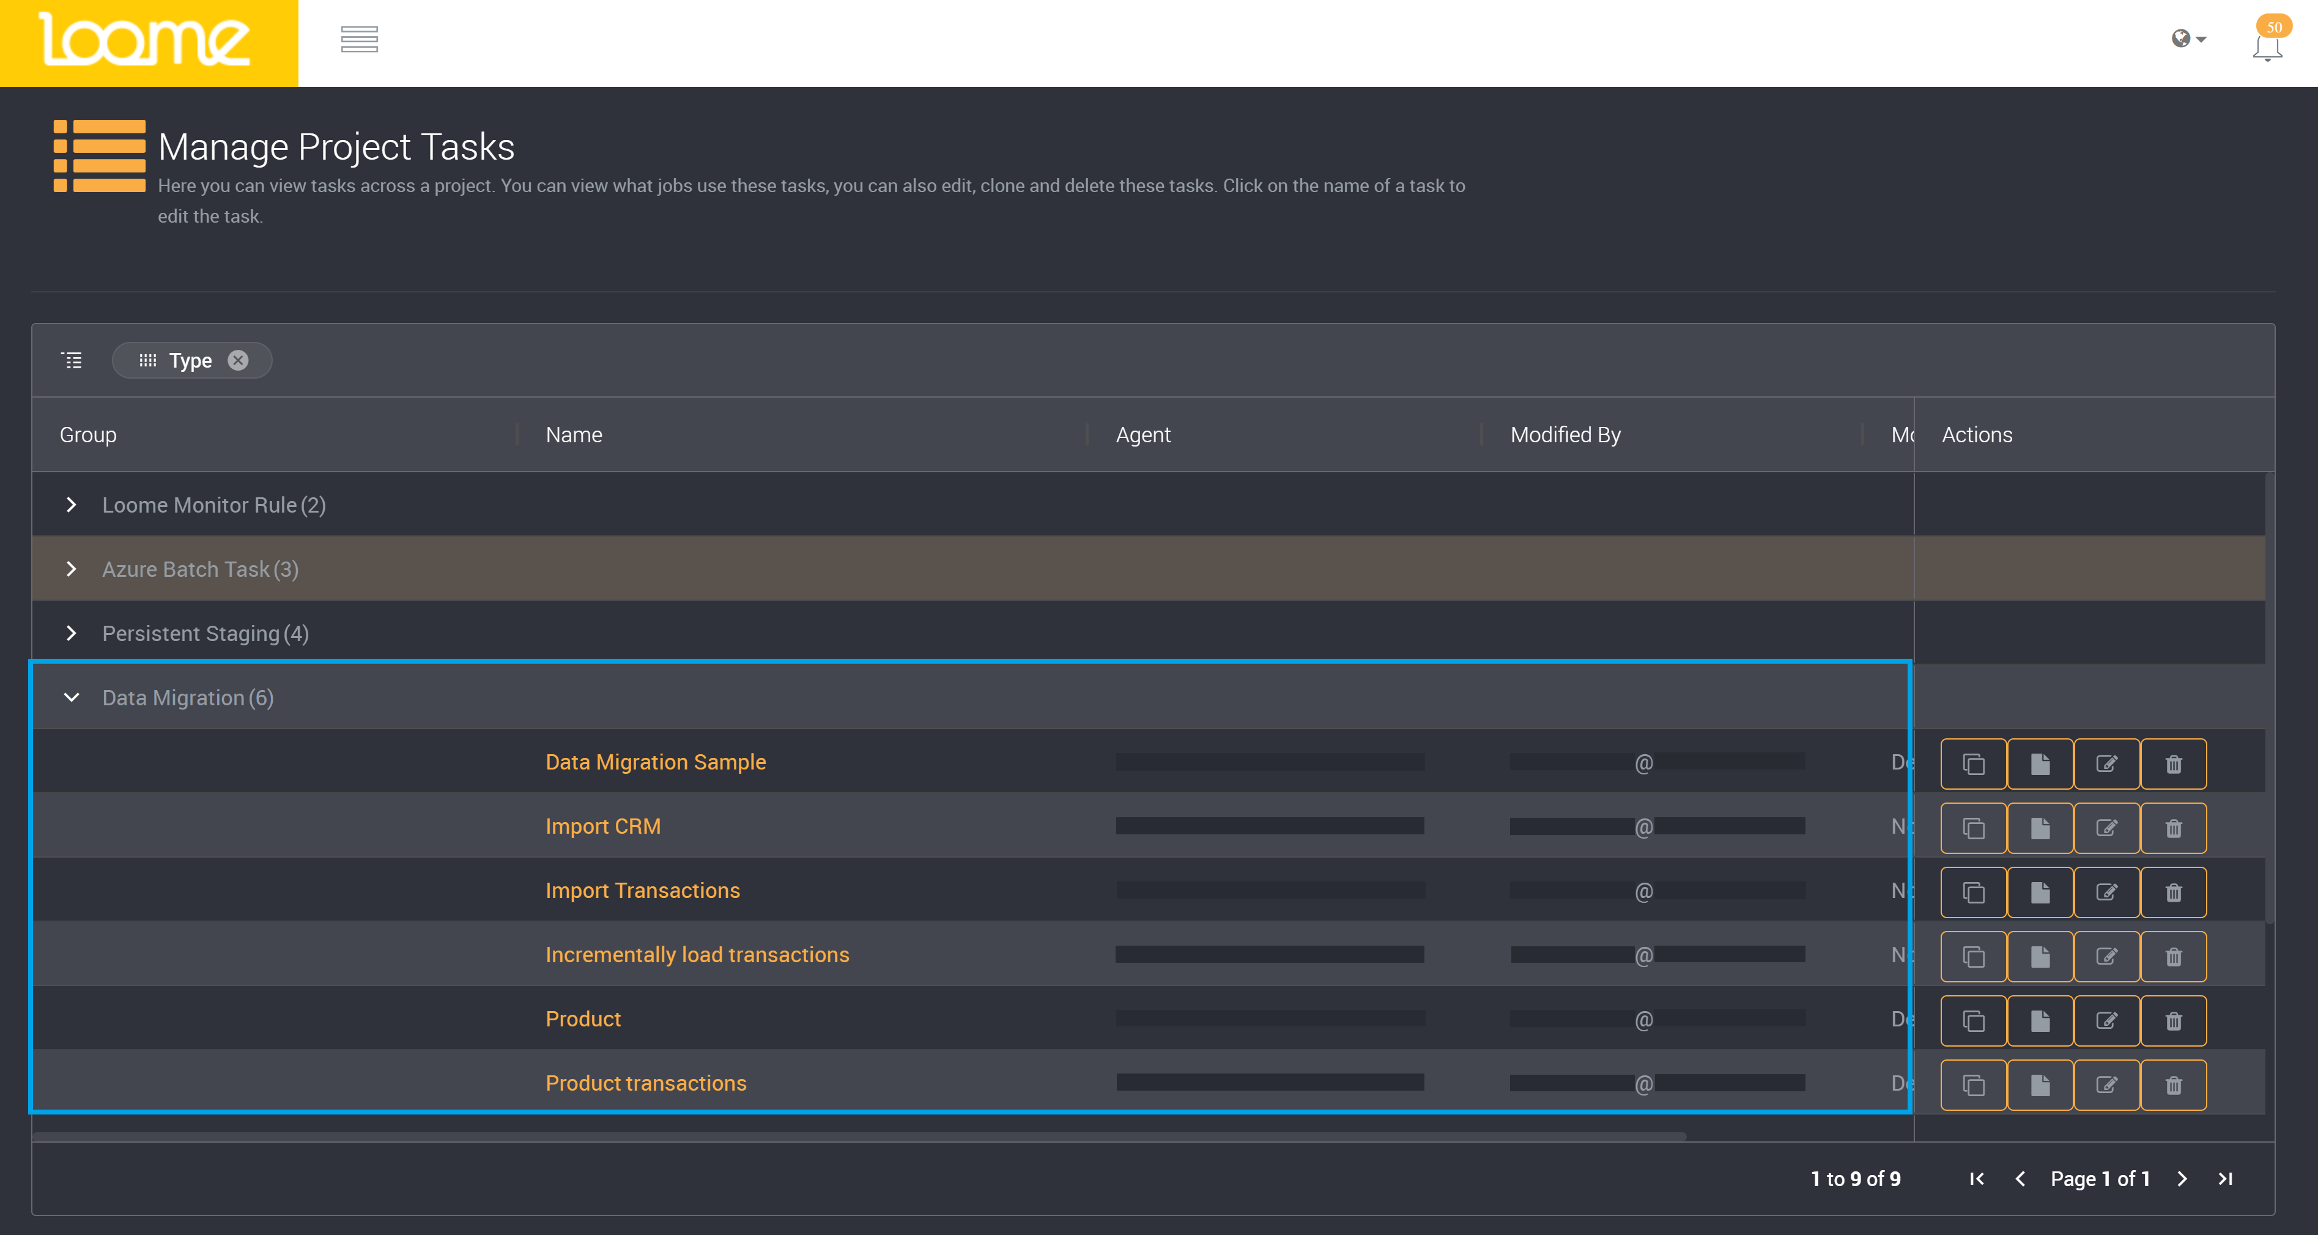
Task: Sort by the Modified By column header
Action: 1565,435
